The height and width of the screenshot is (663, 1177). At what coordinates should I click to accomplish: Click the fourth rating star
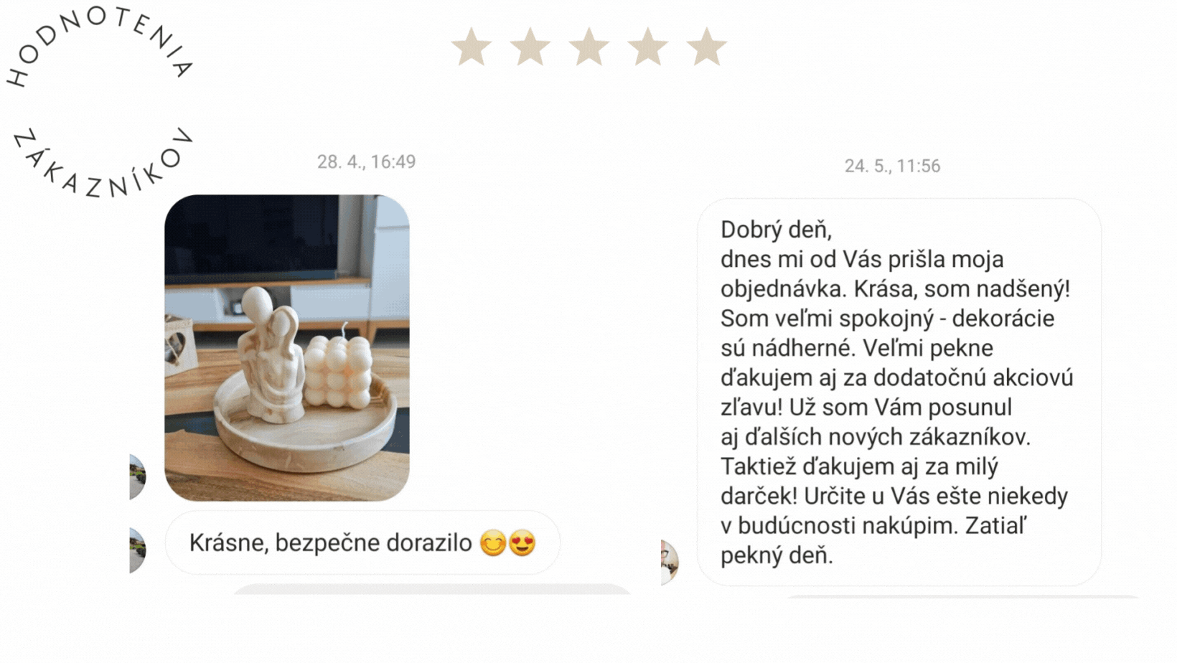click(x=648, y=47)
